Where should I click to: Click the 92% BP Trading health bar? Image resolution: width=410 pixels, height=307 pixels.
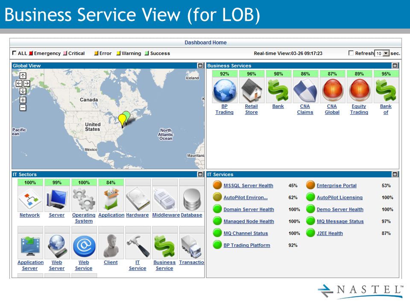click(x=225, y=74)
